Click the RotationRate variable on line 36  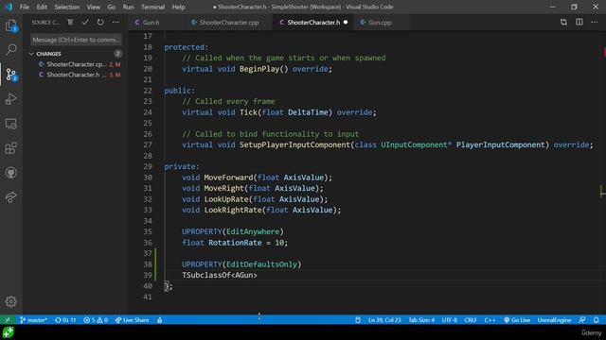235,243
